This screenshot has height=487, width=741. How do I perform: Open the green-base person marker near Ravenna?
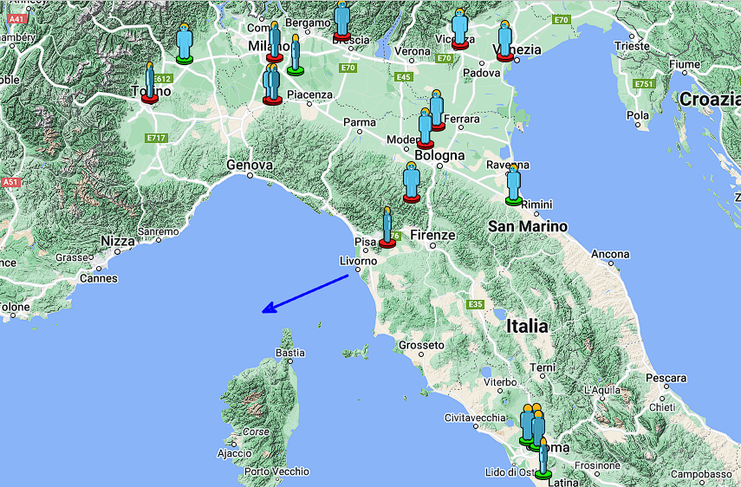point(513,185)
